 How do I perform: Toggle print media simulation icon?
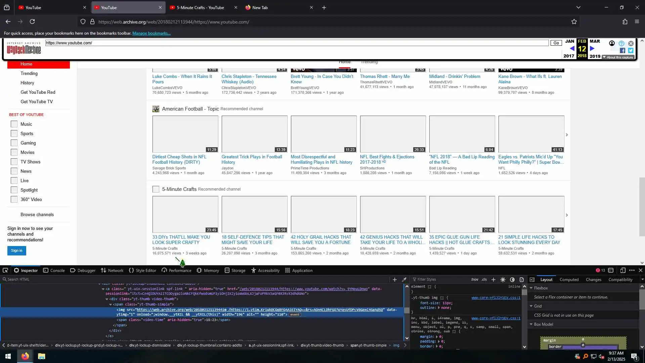click(522, 279)
